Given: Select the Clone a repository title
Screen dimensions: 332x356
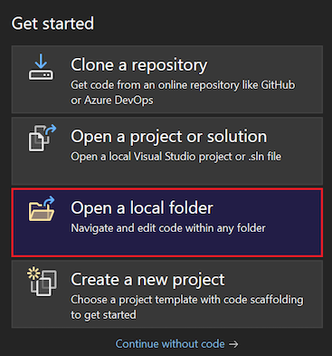Looking at the screenshot, I should (x=139, y=65).
